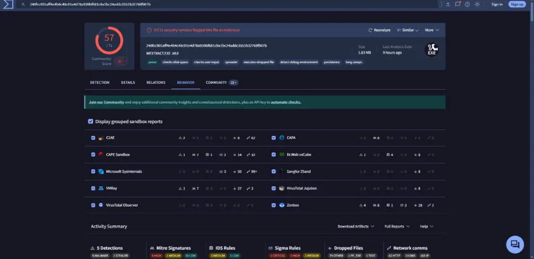Click the search magnifier icon
Image resolution: width=534 pixels, height=259 pixels.
click(x=23, y=4)
